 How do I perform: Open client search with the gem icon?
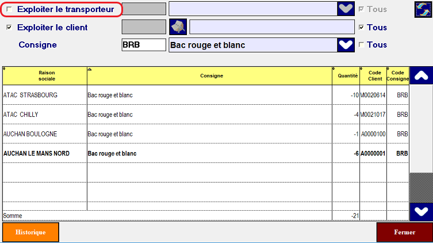pos(178,27)
